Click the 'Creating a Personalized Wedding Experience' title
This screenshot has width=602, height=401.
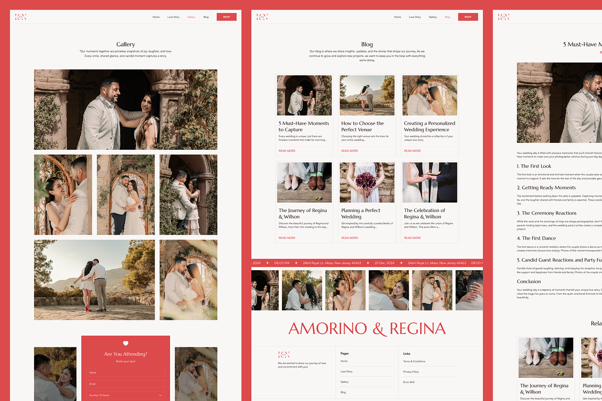[429, 126]
